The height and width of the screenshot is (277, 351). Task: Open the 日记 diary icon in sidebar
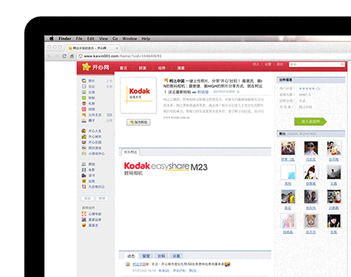[x=84, y=87]
